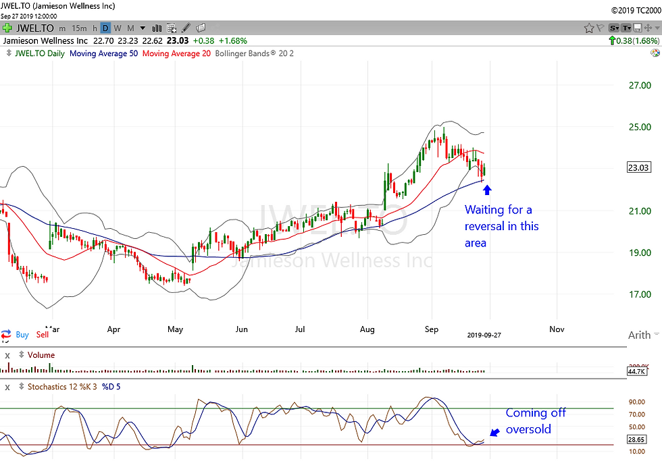Select the pencil drawing tools icon
Image resolution: width=662 pixels, height=463 pixels.
click(x=186, y=28)
